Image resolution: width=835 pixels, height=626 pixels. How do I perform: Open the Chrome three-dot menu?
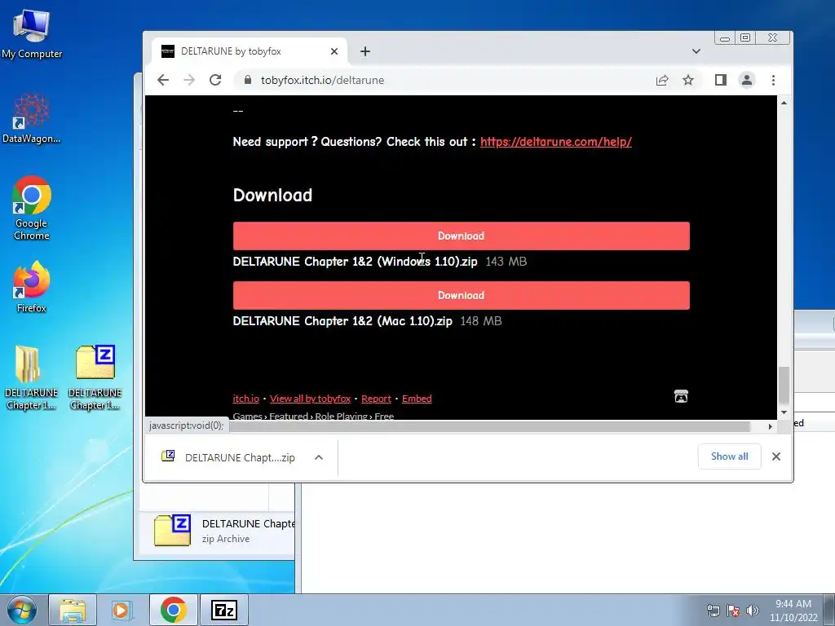(773, 80)
